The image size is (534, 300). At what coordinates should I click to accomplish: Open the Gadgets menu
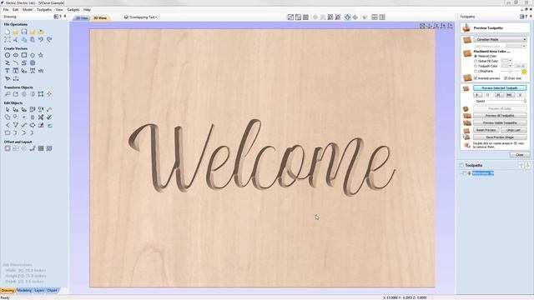tap(73, 10)
